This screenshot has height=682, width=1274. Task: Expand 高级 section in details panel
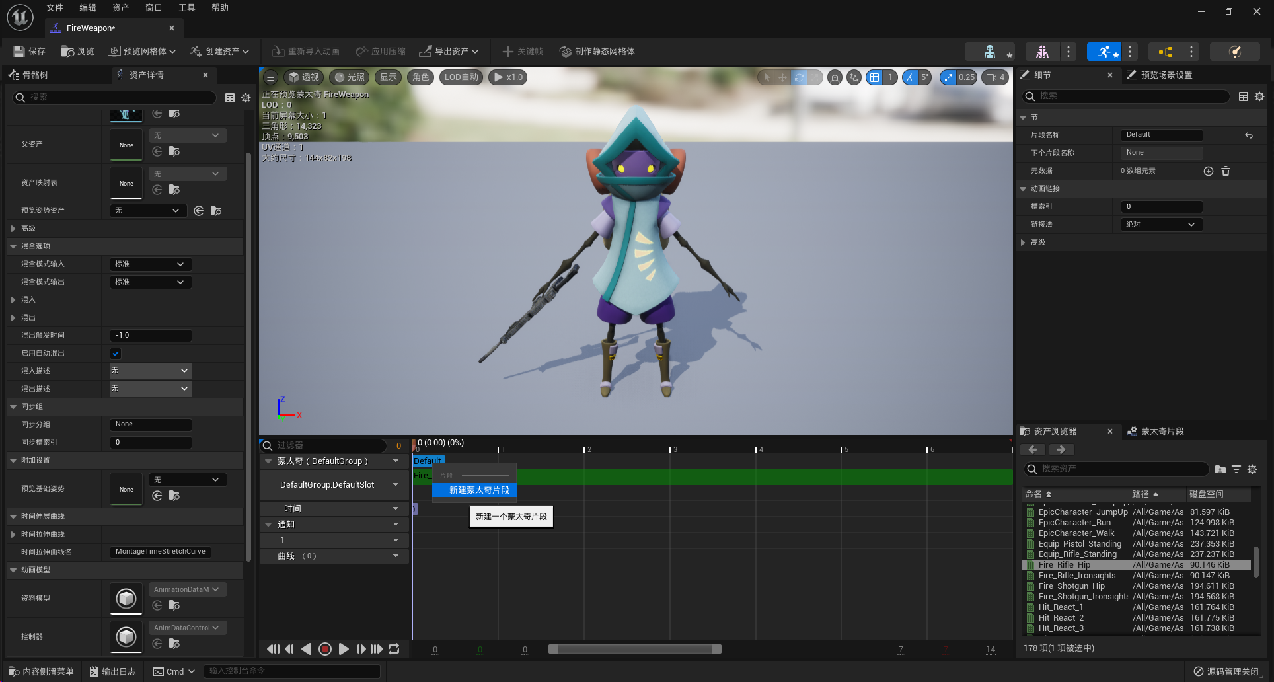[1024, 243]
